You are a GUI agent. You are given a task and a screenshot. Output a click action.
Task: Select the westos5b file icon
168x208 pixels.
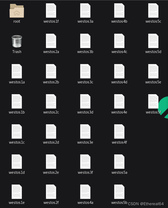pyautogui.click(x=119, y=192)
